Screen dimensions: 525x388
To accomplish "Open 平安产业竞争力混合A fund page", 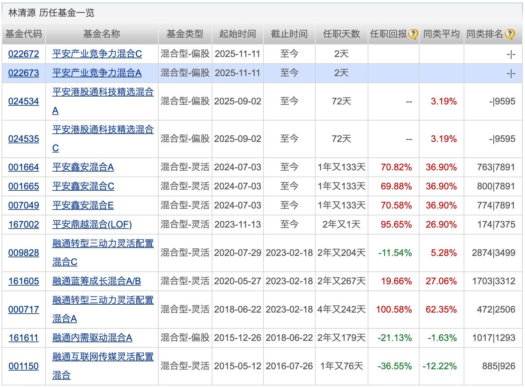I will point(97,73).
